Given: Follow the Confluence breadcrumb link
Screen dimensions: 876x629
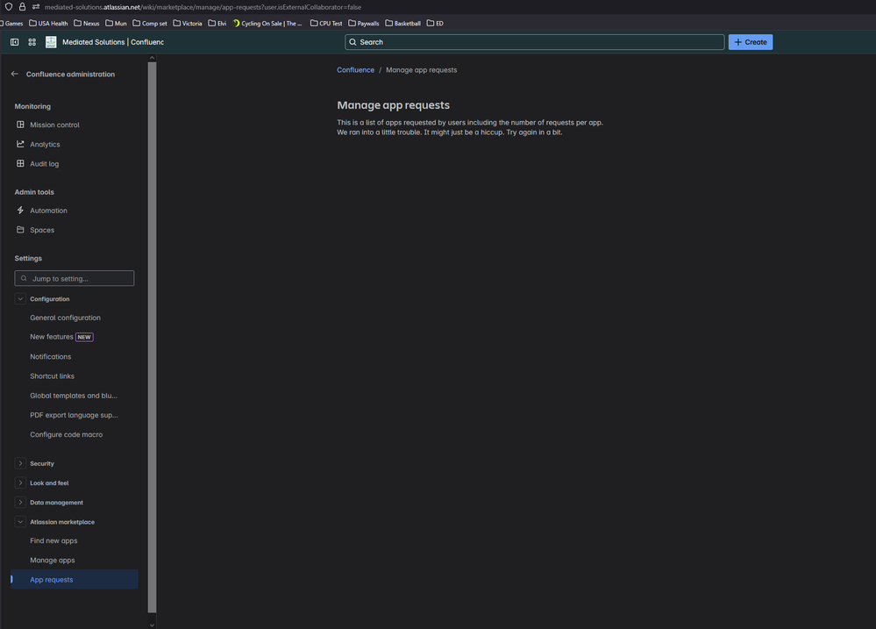Looking at the screenshot, I should pyautogui.click(x=355, y=70).
